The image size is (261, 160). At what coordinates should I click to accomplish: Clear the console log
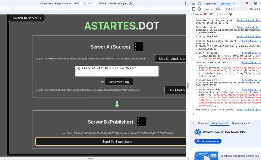(x=199, y=9)
